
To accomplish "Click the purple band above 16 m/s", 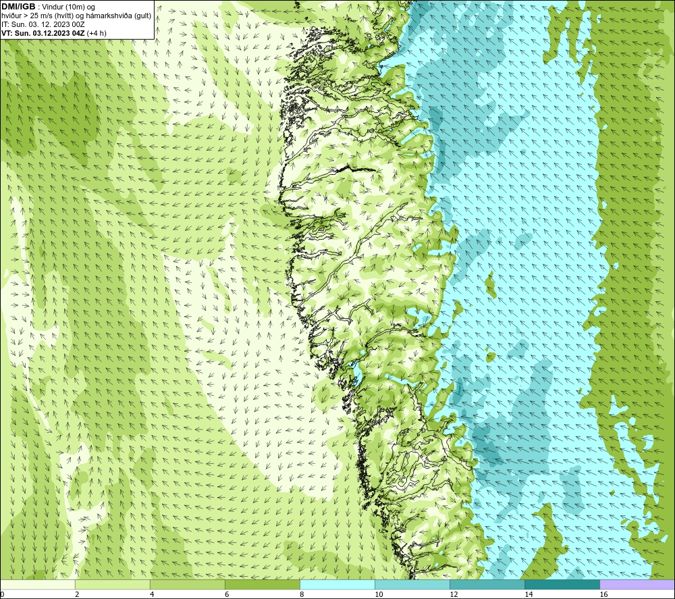I will [637, 584].
